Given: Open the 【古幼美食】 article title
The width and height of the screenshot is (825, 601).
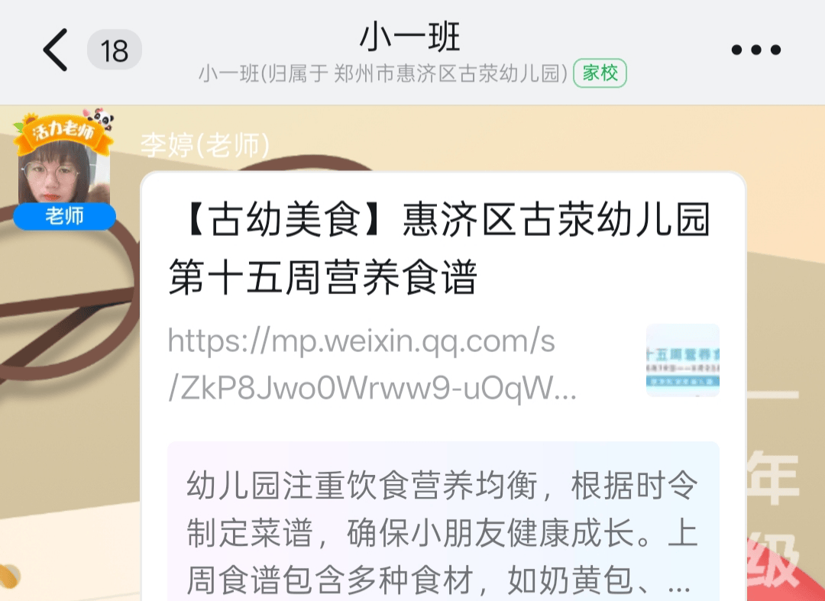Looking at the screenshot, I should (x=438, y=248).
